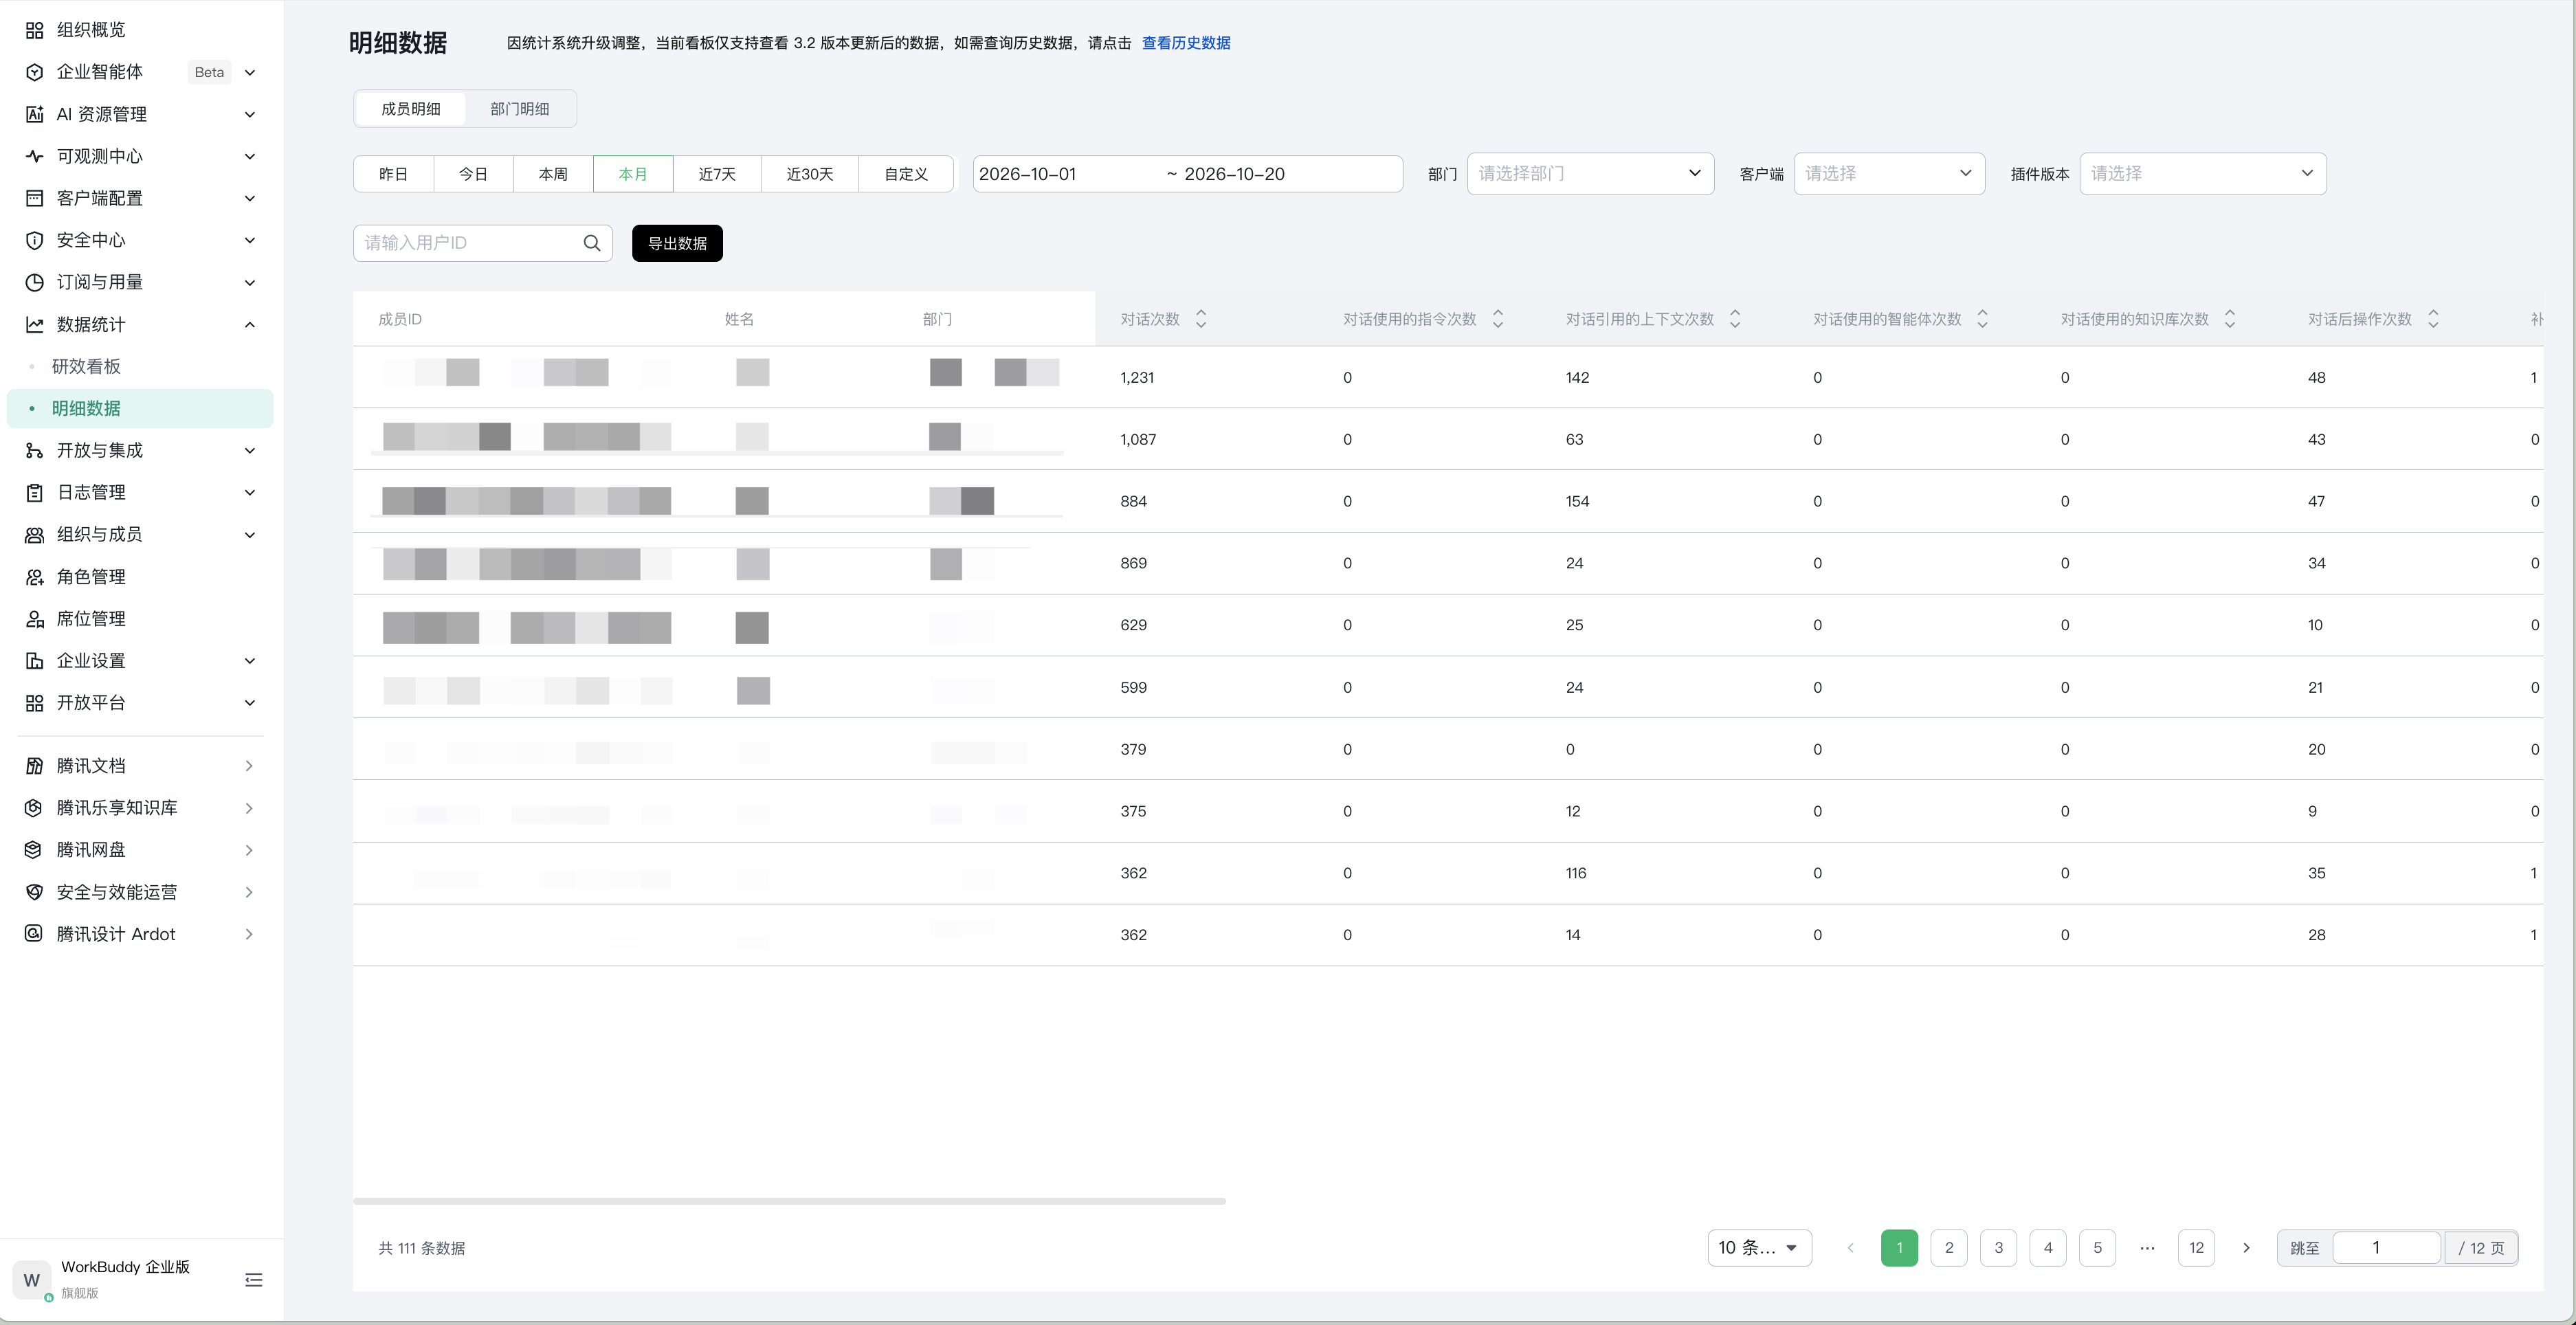Switch to the 部门明细 tab
This screenshot has width=2576, height=1325.
[519, 109]
